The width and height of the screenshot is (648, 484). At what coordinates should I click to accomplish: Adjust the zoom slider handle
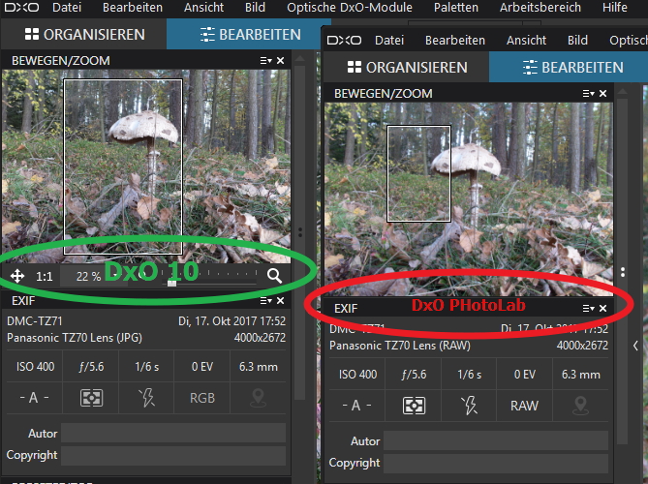click(171, 283)
